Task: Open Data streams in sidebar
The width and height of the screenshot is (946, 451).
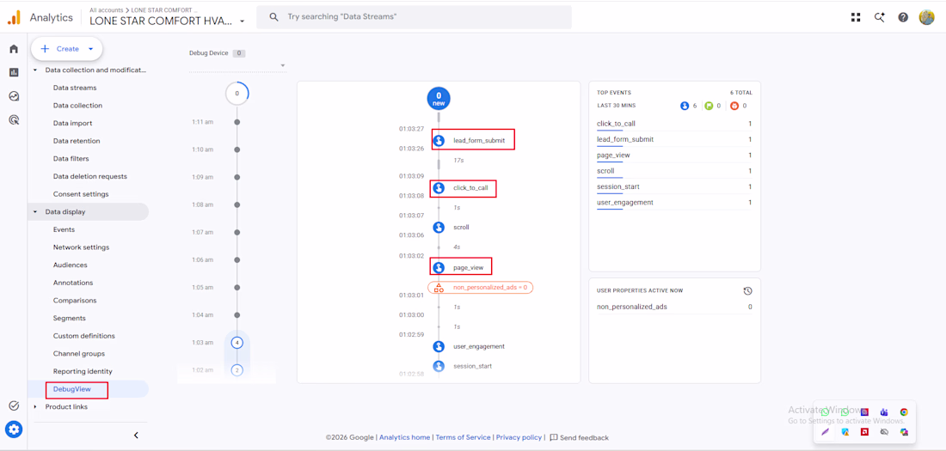Action: (x=75, y=88)
